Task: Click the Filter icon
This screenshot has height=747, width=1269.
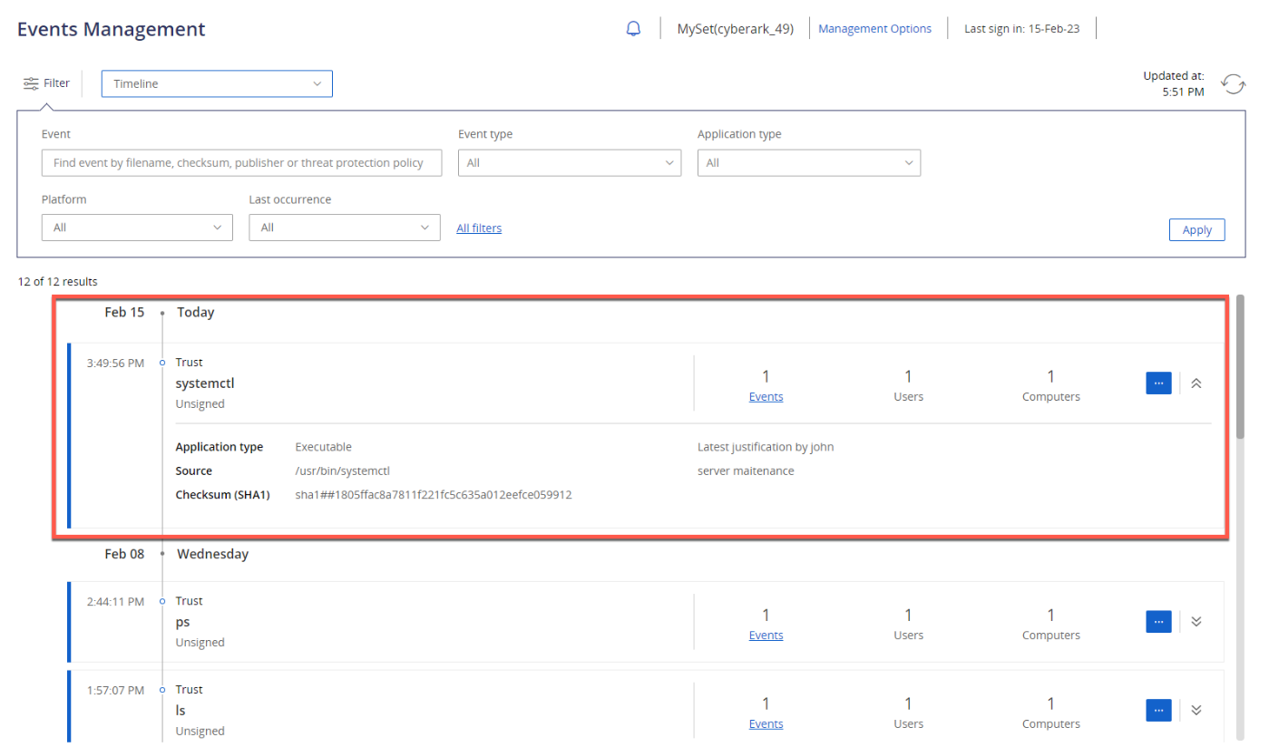Action: [31, 82]
